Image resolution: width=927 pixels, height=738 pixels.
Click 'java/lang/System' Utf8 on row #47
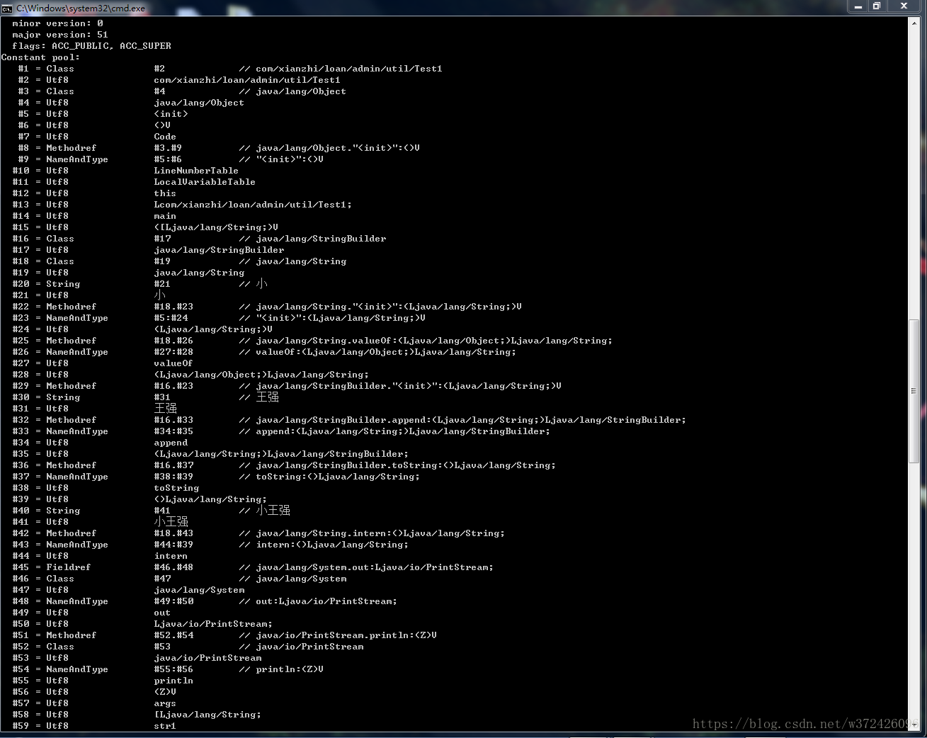coord(199,590)
